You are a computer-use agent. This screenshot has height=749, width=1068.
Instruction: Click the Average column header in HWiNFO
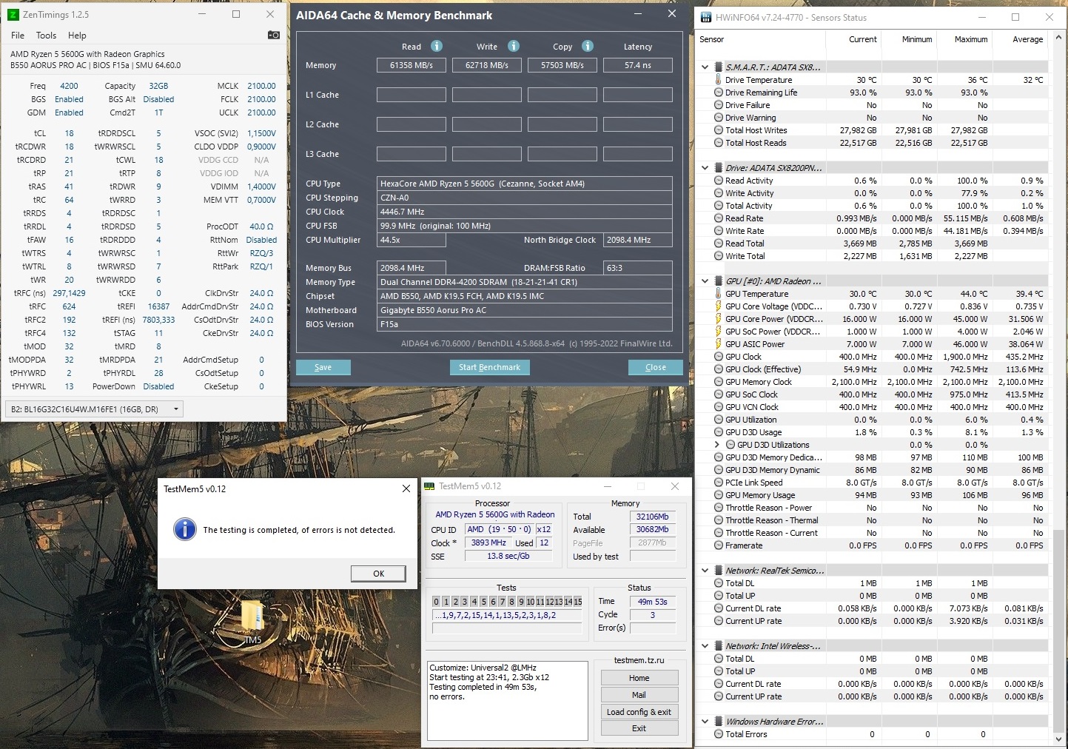pos(1020,39)
